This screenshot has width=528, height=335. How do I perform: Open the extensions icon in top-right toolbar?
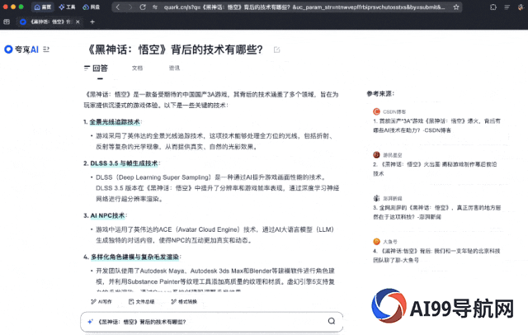coord(493,7)
